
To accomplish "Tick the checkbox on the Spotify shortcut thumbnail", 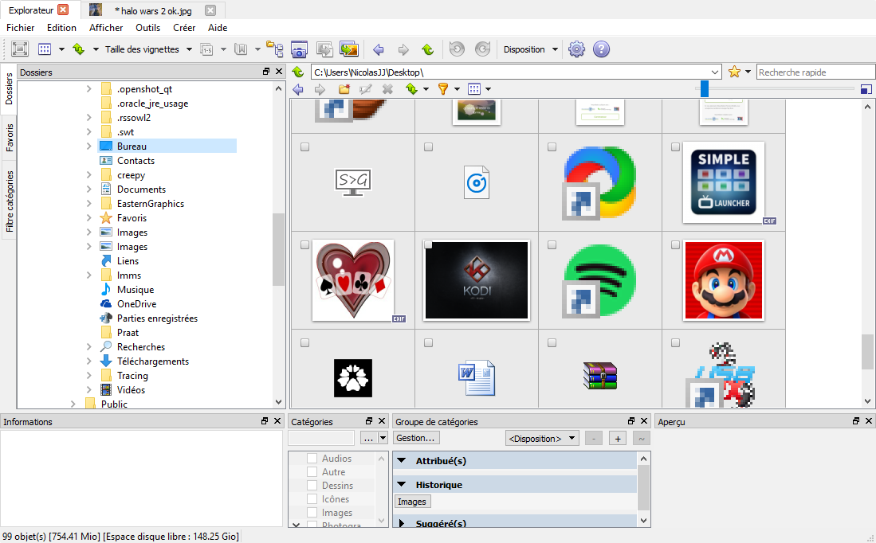I will point(552,245).
